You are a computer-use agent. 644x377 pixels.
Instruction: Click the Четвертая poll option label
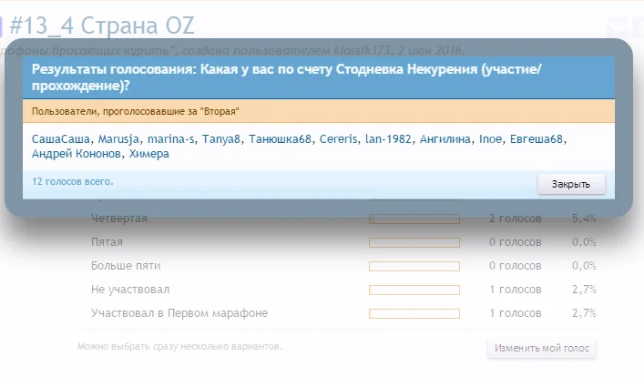(x=119, y=219)
